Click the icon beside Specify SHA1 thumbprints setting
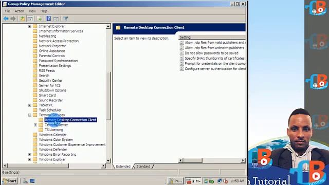 pyautogui.click(x=181, y=58)
